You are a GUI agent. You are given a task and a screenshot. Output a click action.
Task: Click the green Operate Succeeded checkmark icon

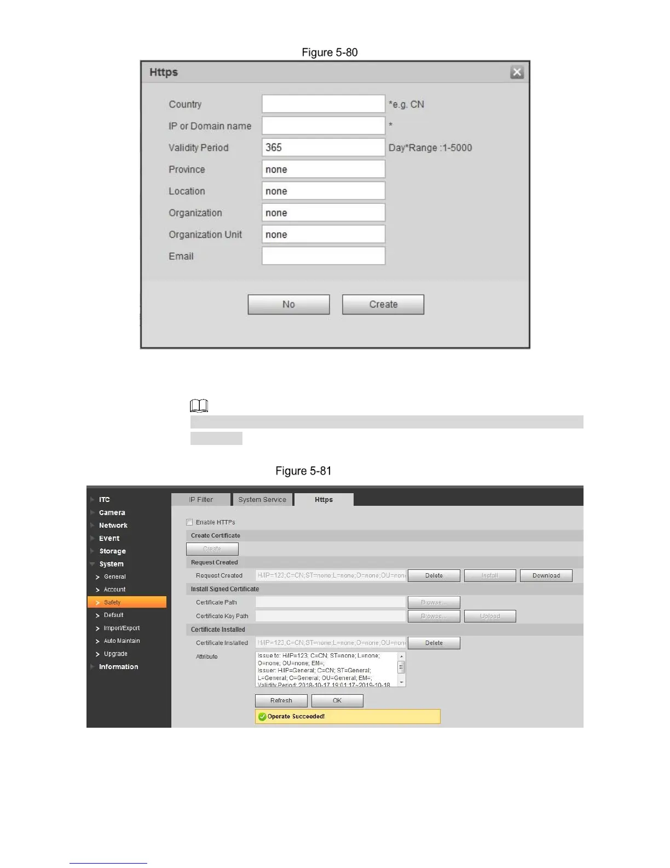(x=262, y=717)
